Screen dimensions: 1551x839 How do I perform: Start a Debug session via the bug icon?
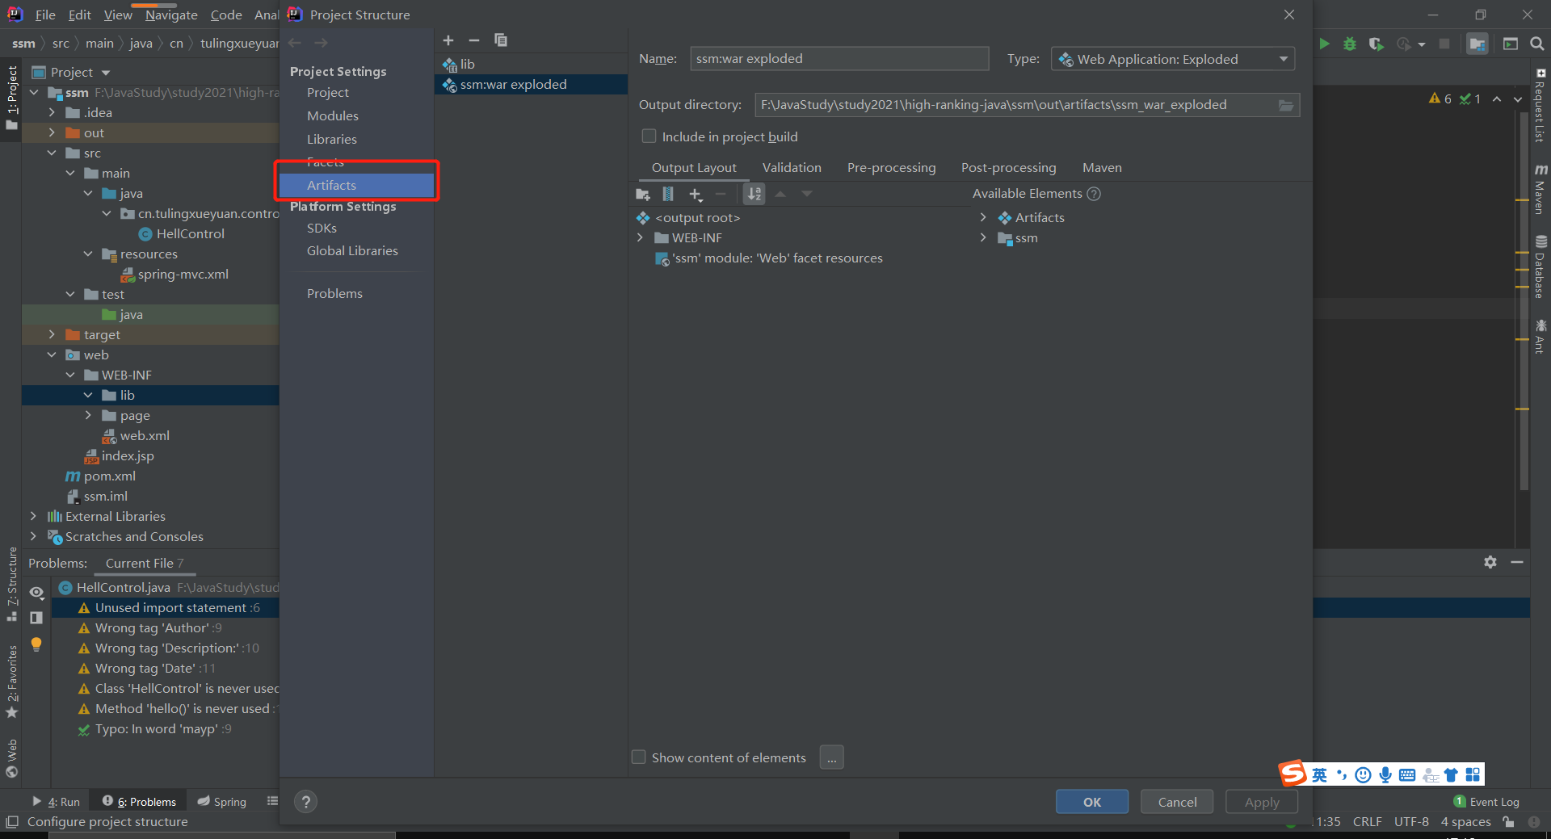[1349, 44]
